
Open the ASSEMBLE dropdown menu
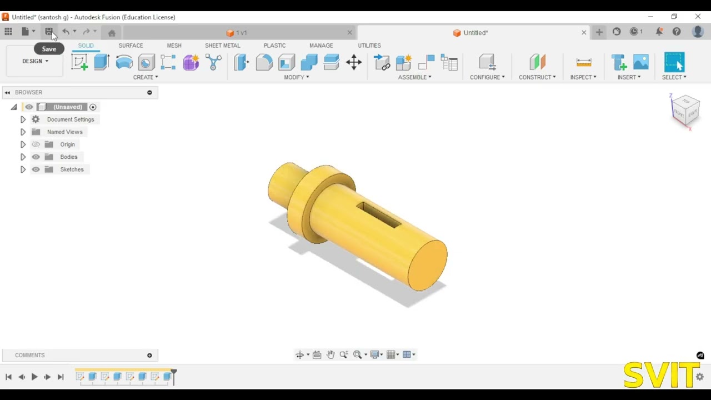415,77
